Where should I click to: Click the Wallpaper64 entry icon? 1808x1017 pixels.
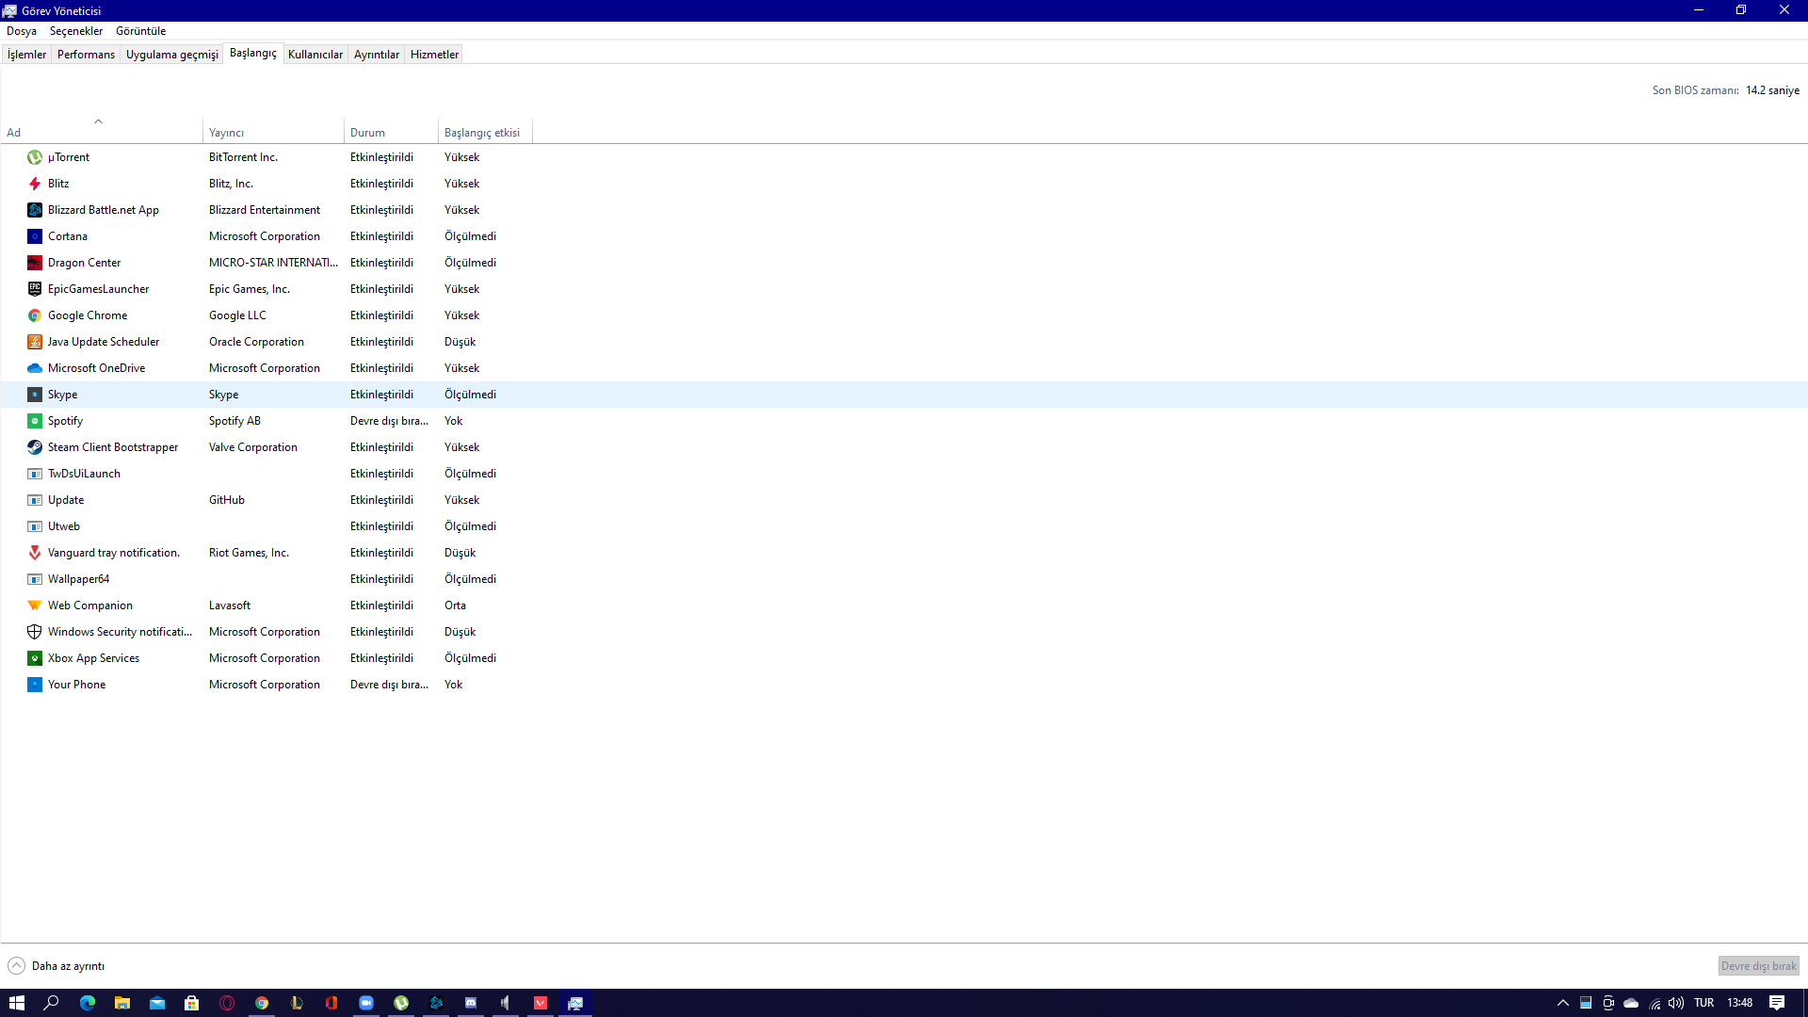point(35,579)
